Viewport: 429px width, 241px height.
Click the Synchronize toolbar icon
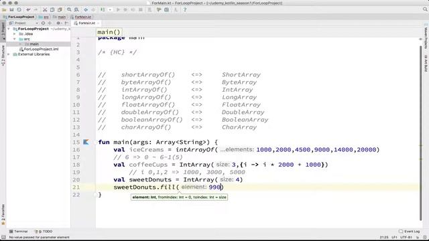coord(19,10)
